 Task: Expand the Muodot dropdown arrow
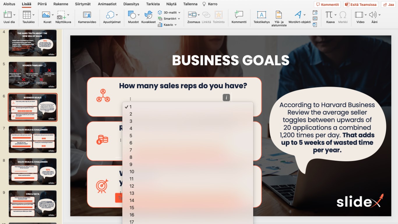pos(139,15)
